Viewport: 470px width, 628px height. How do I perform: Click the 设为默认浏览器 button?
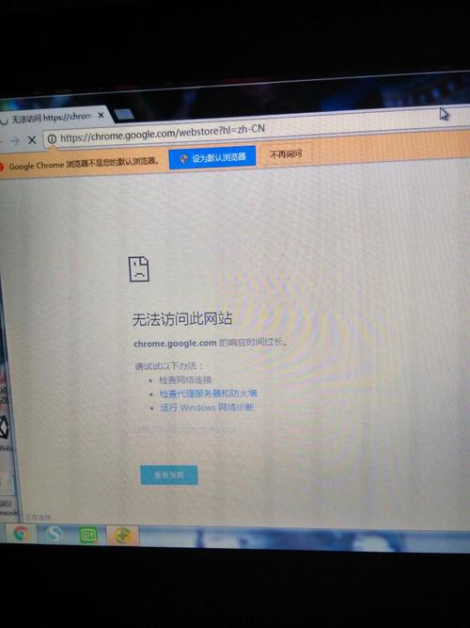point(212,157)
